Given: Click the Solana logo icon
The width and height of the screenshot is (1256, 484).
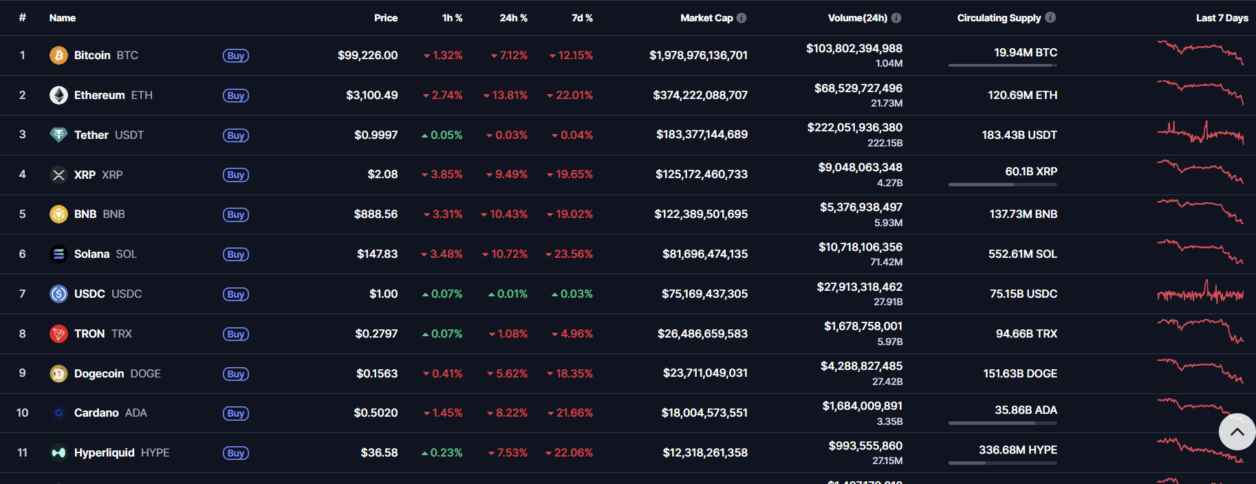Looking at the screenshot, I should point(58,254).
